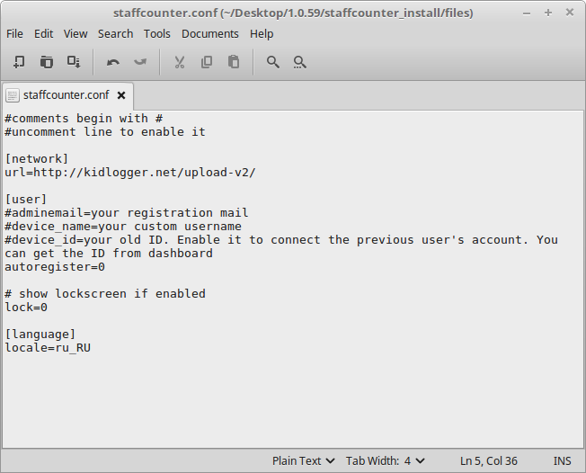Click the Open file toolbar icon

click(x=47, y=62)
